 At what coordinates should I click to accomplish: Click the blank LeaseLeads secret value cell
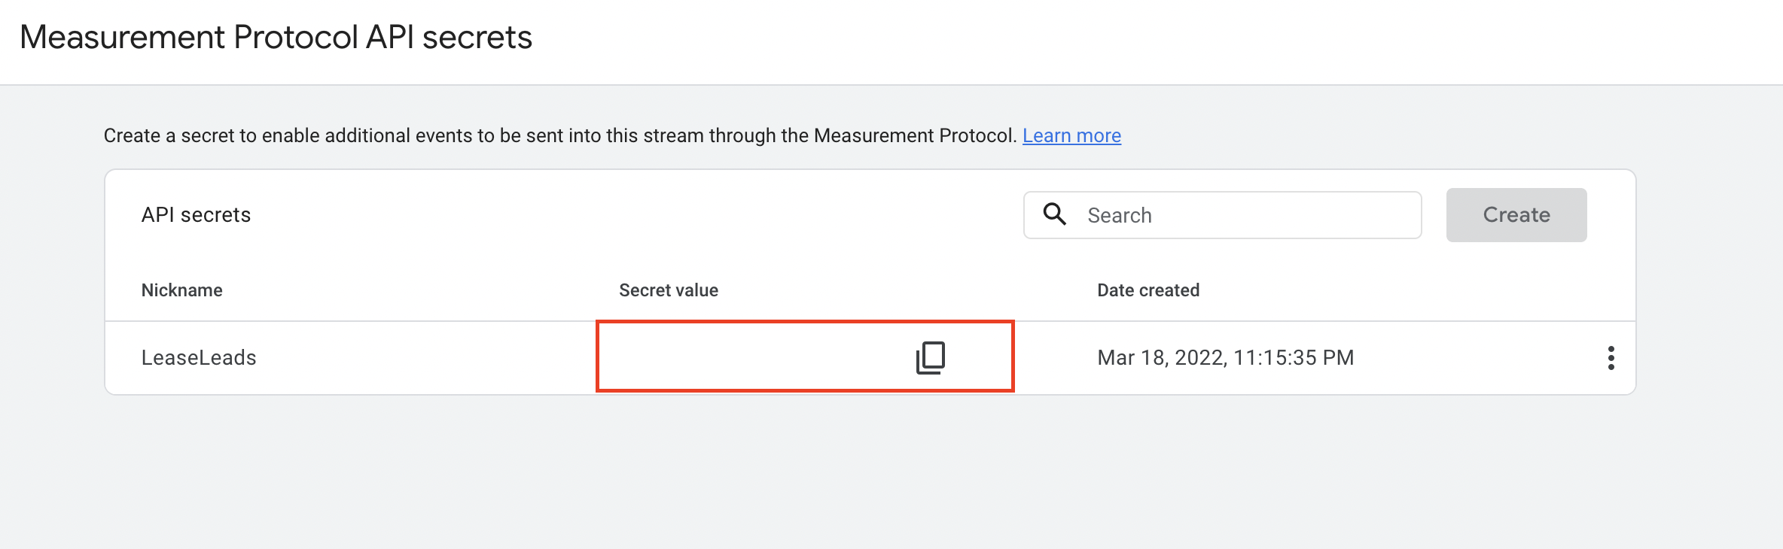pos(753,357)
